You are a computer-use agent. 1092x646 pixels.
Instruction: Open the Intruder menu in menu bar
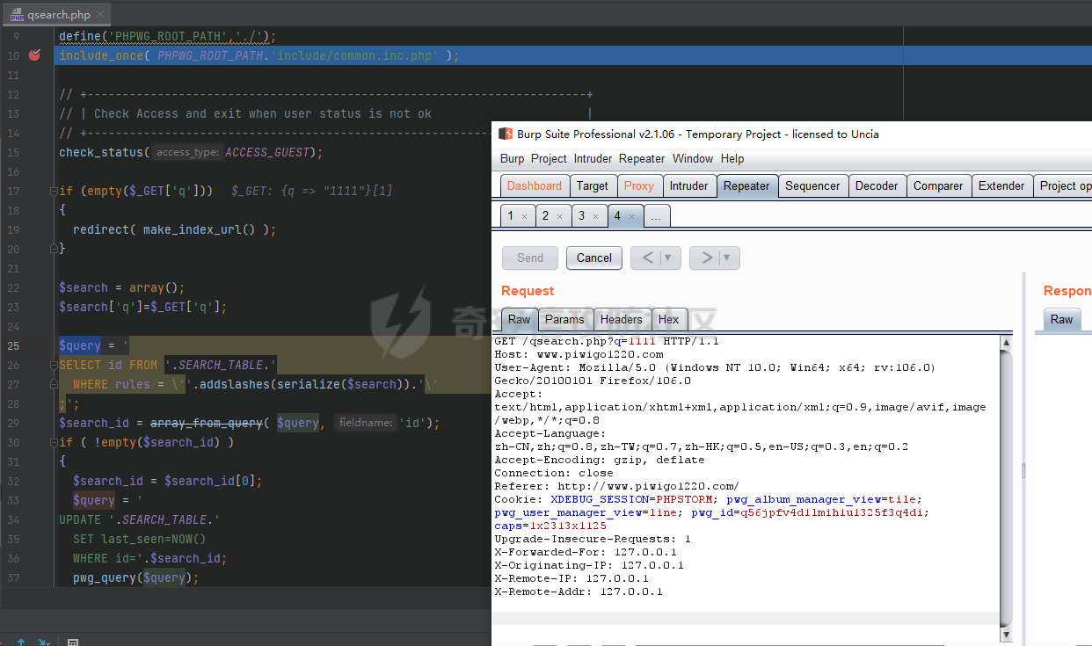[x=593, y=158]
